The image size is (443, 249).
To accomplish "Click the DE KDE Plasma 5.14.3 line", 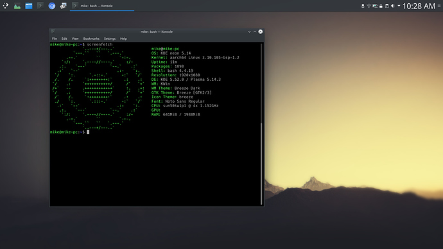I will pos(186,80).
